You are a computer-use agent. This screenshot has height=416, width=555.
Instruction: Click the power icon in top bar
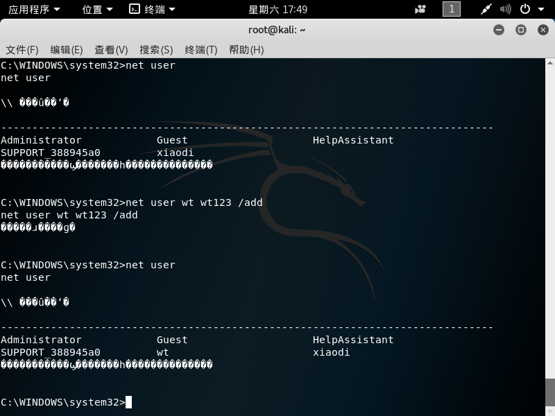coord(525,9)
